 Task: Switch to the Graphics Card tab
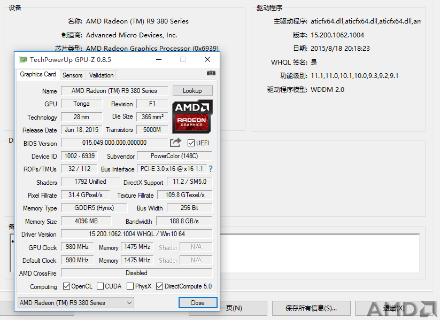tap(38, 74)
